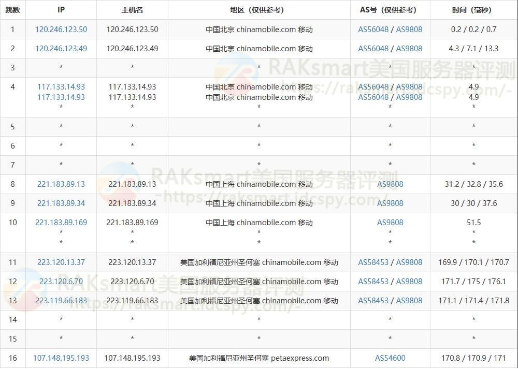The image size is (518, 369).
Task: Click 美国加利福尼亚州圣何塞 chinamobile.com region in hop 12
Action: point(259,282)
